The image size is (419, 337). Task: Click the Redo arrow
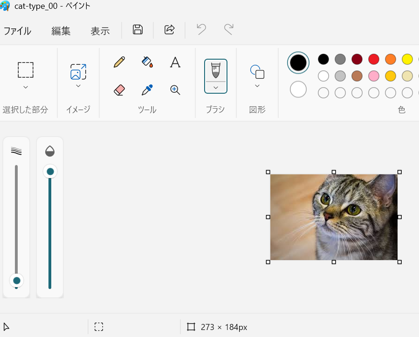coord(229,29)
